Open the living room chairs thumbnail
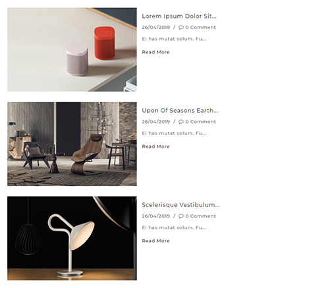Screen dimensions: 332x288 pos(72,144)
